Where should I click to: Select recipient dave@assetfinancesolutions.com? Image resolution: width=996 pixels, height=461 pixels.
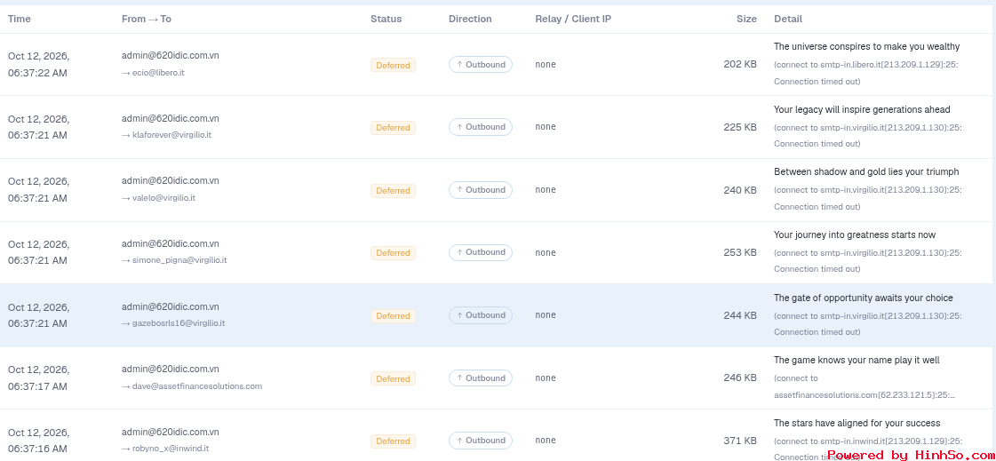[x=197, y=385]
